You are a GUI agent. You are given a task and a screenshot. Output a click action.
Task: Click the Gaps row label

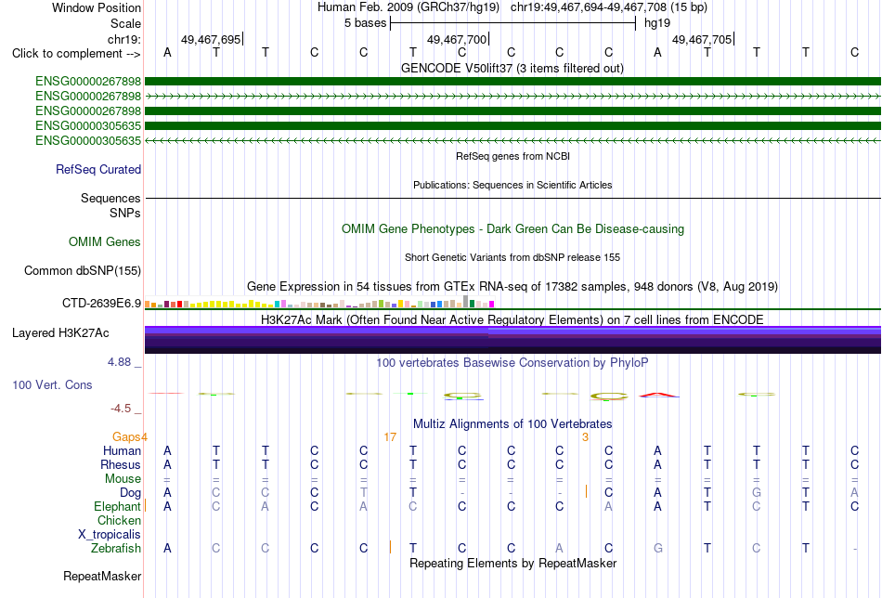(x=126, y=437)
